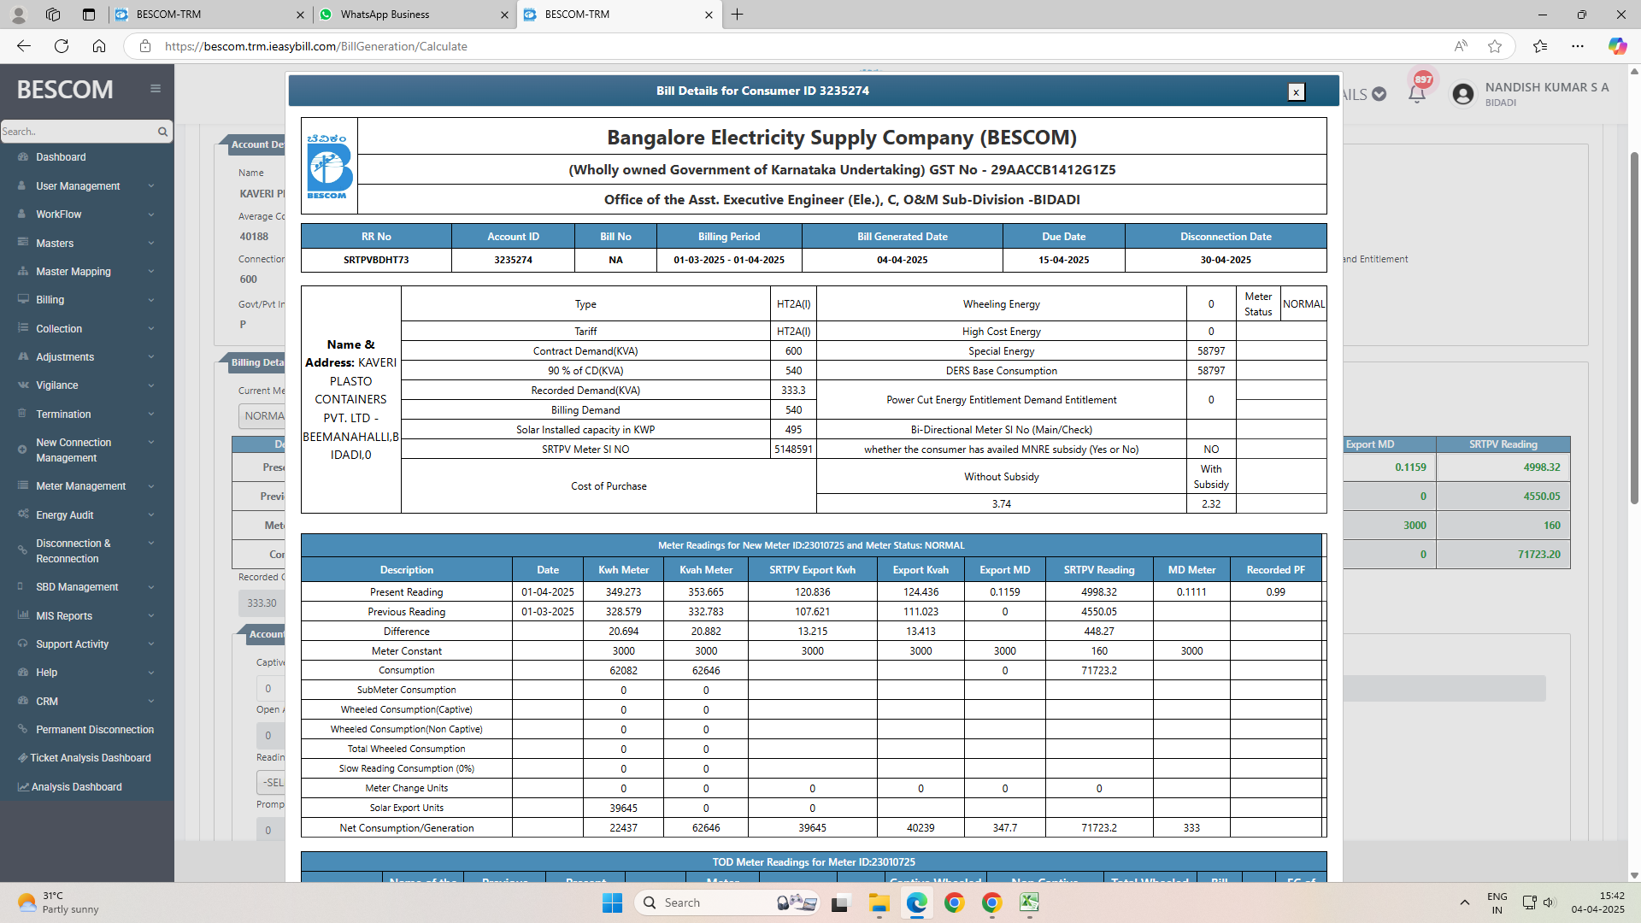Click the BESCOM logo in bill header
The width and height of the screenshot is (1641, 923).
(329, 166)
